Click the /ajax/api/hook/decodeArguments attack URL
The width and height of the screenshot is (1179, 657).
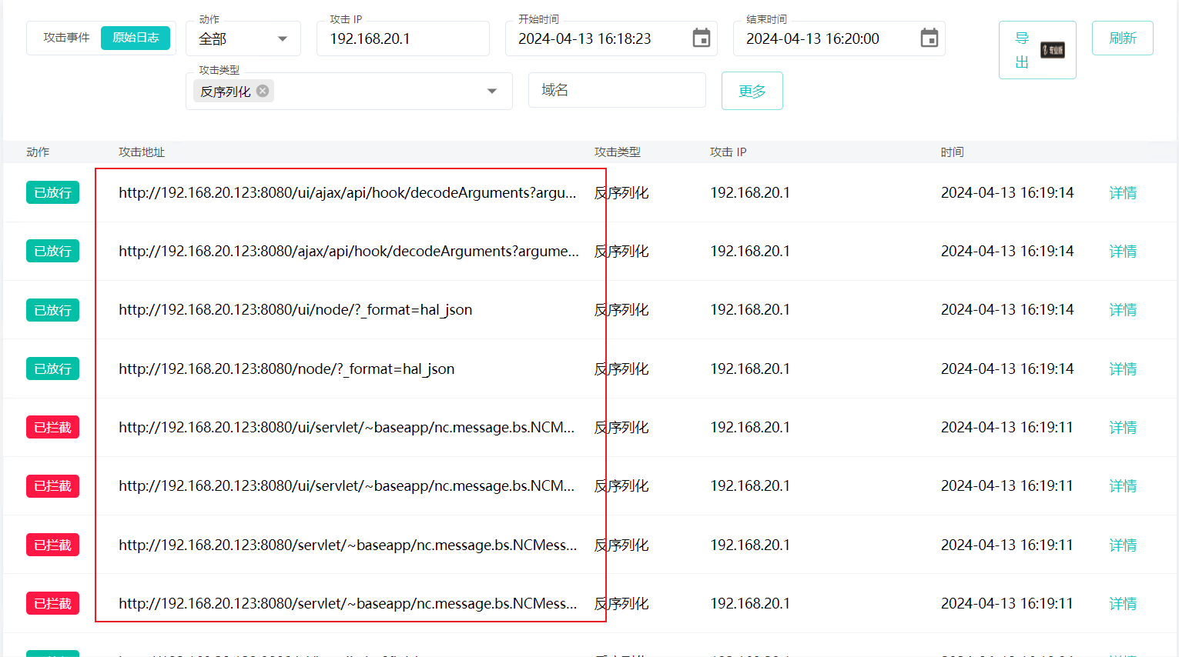[349, 252]
